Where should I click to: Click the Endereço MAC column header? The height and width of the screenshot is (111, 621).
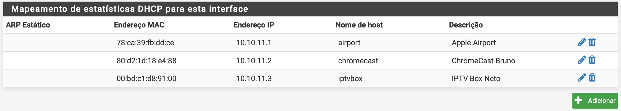tap(139, 25)
